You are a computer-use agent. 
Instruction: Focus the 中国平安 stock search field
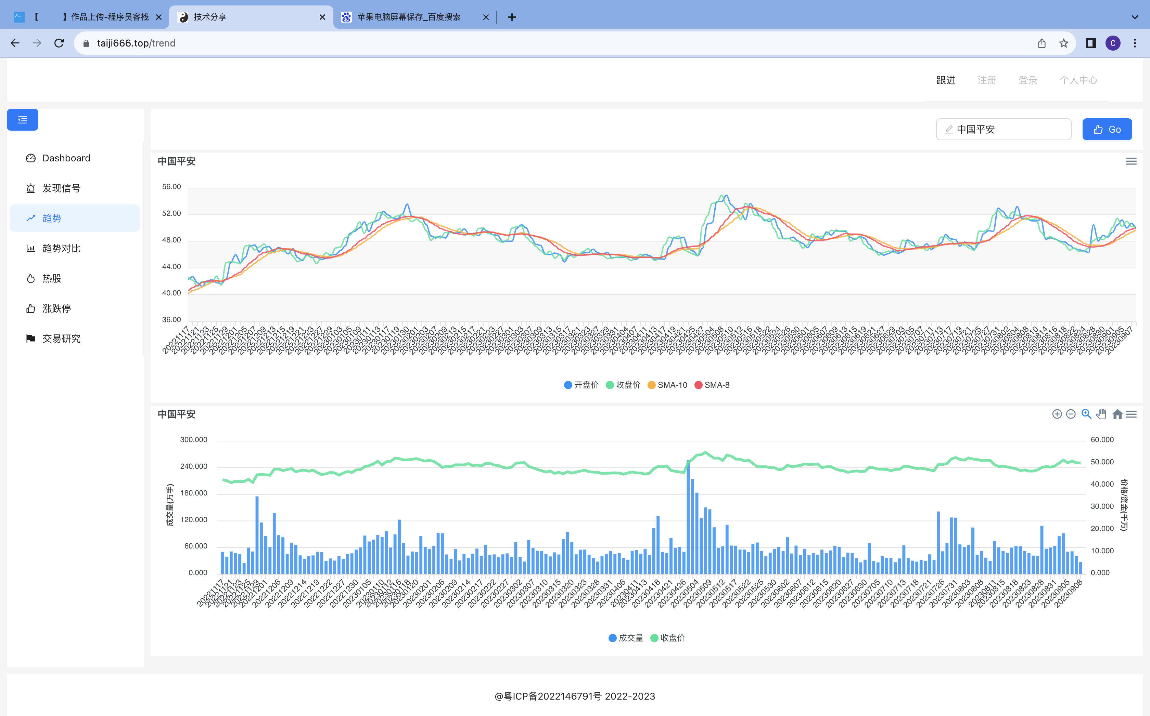1004,129
